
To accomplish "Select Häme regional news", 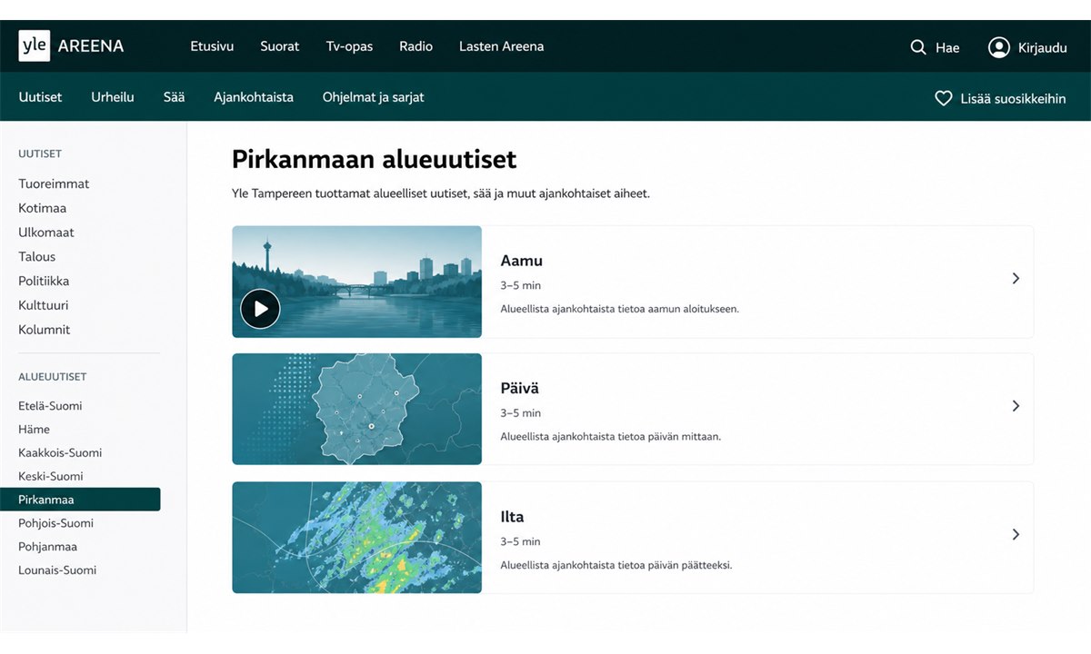I will 34,430.
